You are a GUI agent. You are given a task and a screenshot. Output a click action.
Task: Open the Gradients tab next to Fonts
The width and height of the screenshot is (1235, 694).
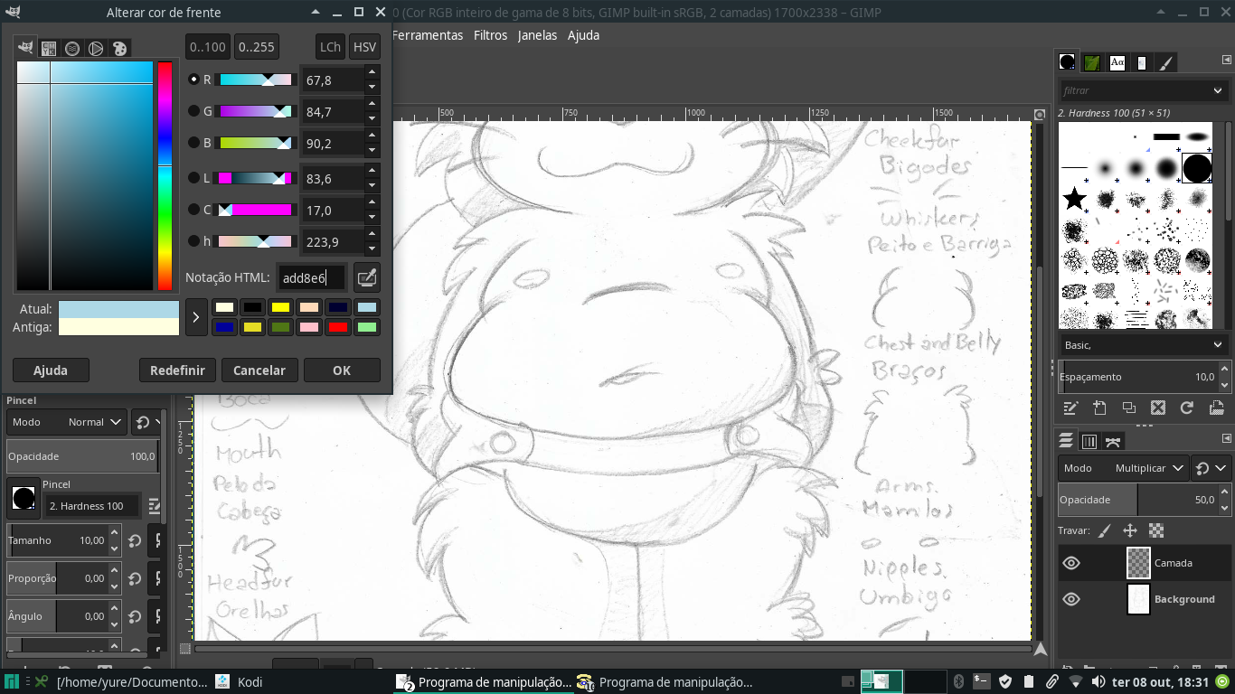click(x=1142, y=62)
